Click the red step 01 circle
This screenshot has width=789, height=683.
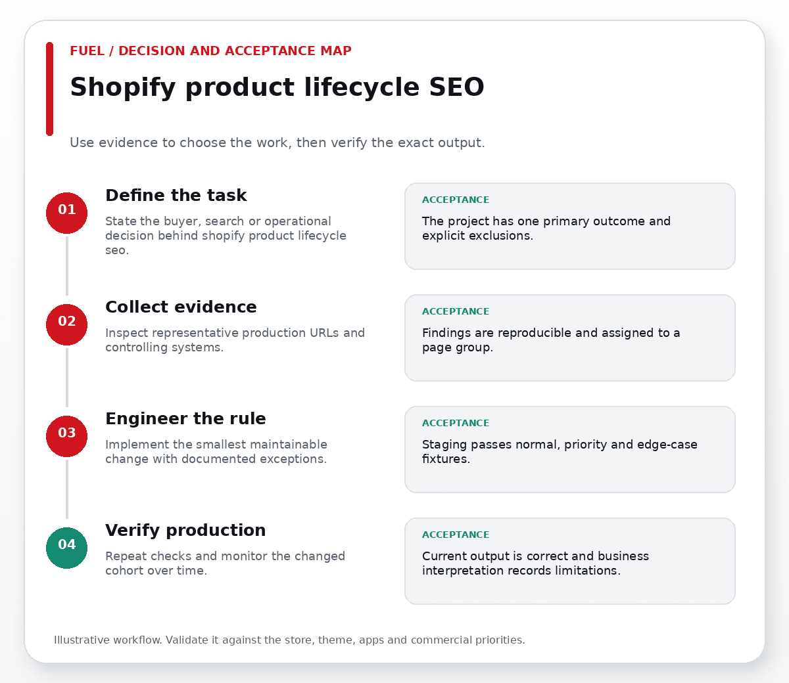[x=66, y=213]
